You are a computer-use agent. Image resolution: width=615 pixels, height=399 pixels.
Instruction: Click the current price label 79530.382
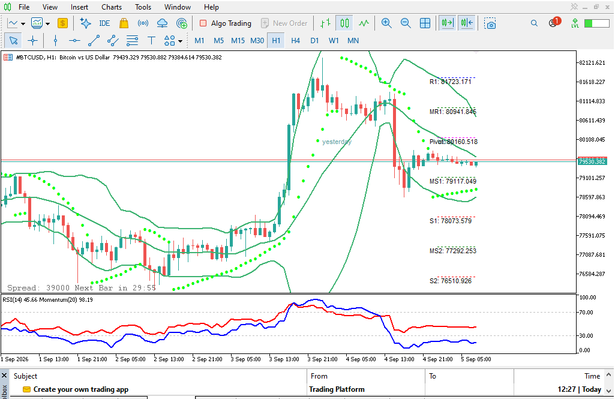coord(592,161)
